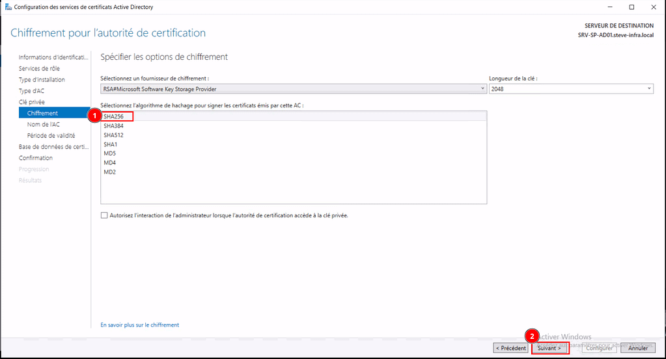Image resolution: width=666 pixels, height=359 pixels.
Task: Choose MD4 in the hash list
Action: [110, 163]
